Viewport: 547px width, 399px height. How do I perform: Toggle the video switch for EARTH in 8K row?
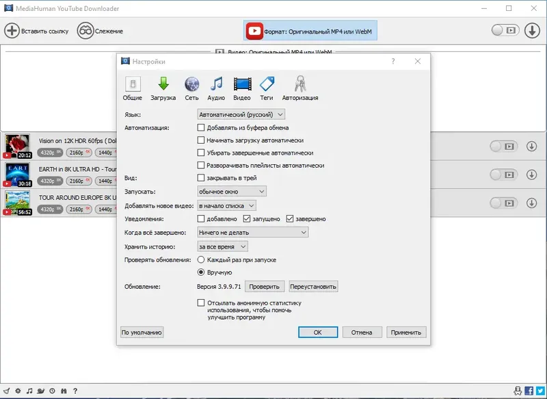(x=504, y=175)
